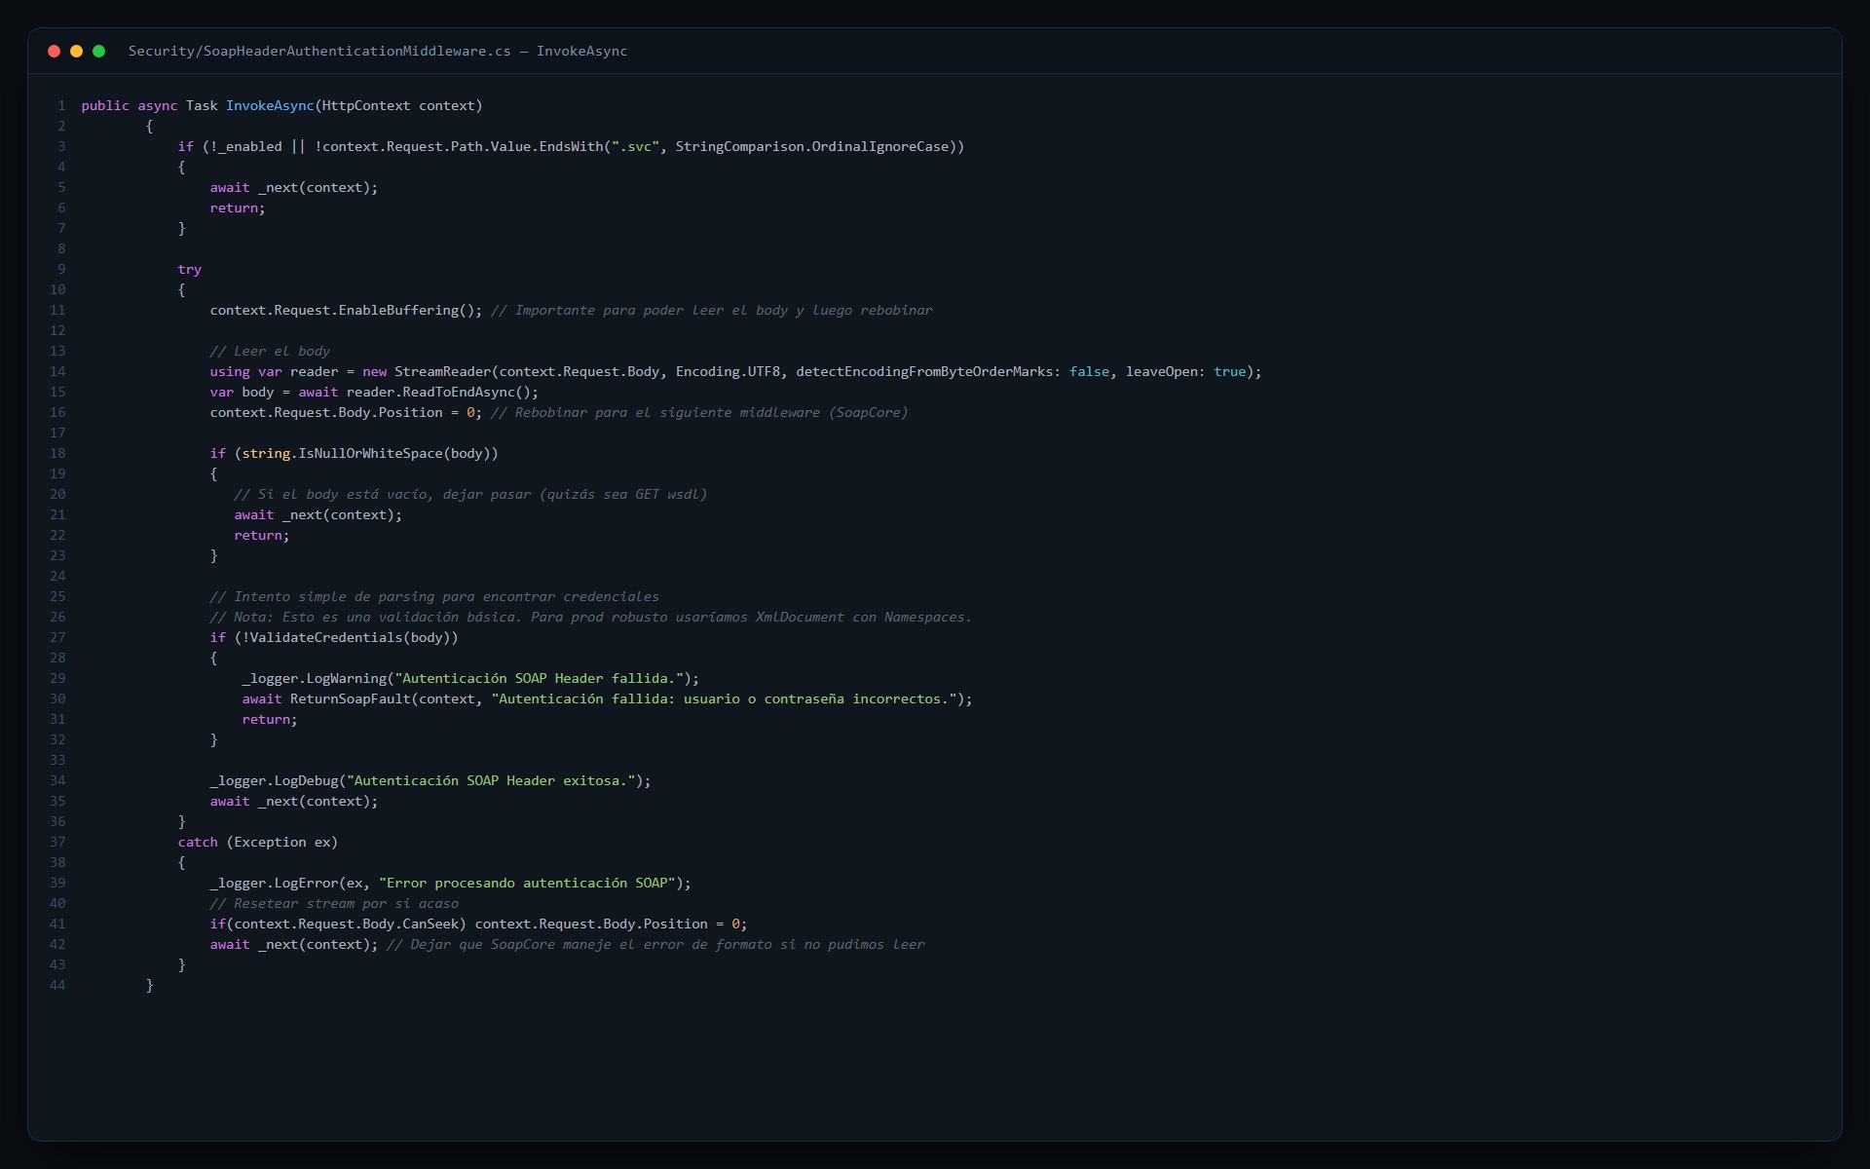Click EnableBuffering() call on line 11
The height and width of the screenshot is (1169, 1870).
(x=410, y=310)
